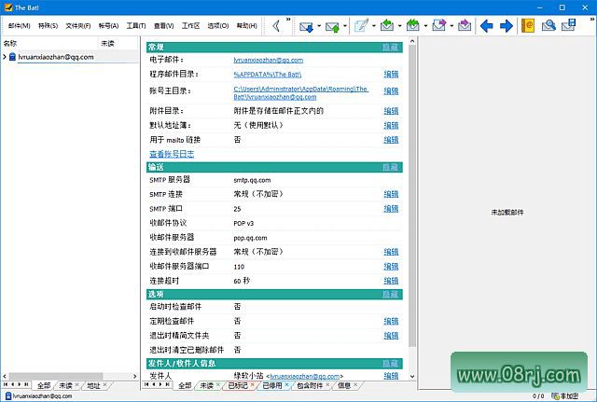Click the save message icon
Viewport: 597px width, 402px height.
pyautogui.click(x=568, y=26)
